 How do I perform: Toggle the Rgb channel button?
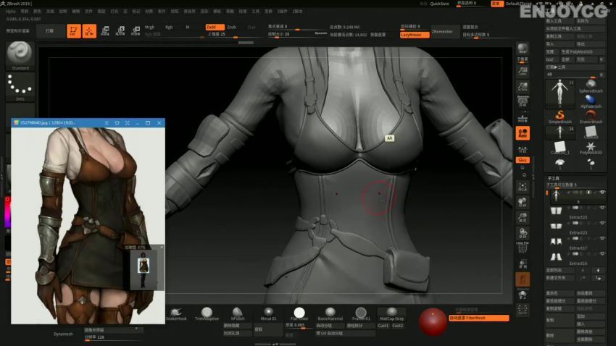point(169,27)
